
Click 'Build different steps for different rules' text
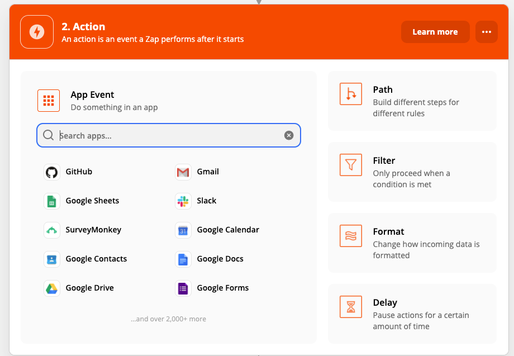416,108
